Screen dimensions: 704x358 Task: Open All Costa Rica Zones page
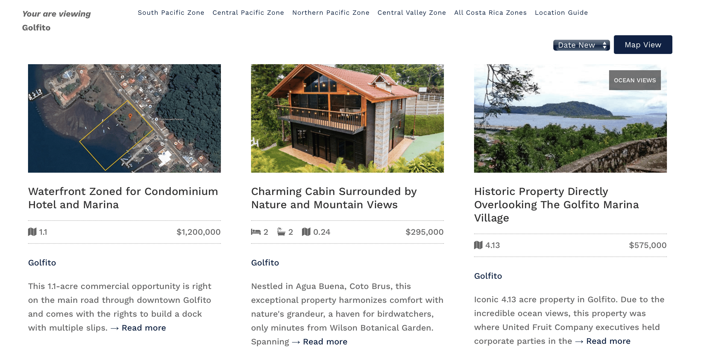pyautogui.click(x=490, y=13)
